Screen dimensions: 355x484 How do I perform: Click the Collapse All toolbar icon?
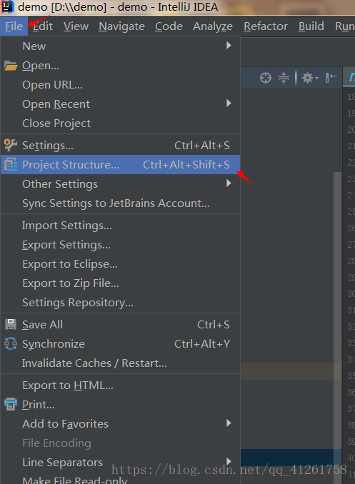(x=284, y=78)
